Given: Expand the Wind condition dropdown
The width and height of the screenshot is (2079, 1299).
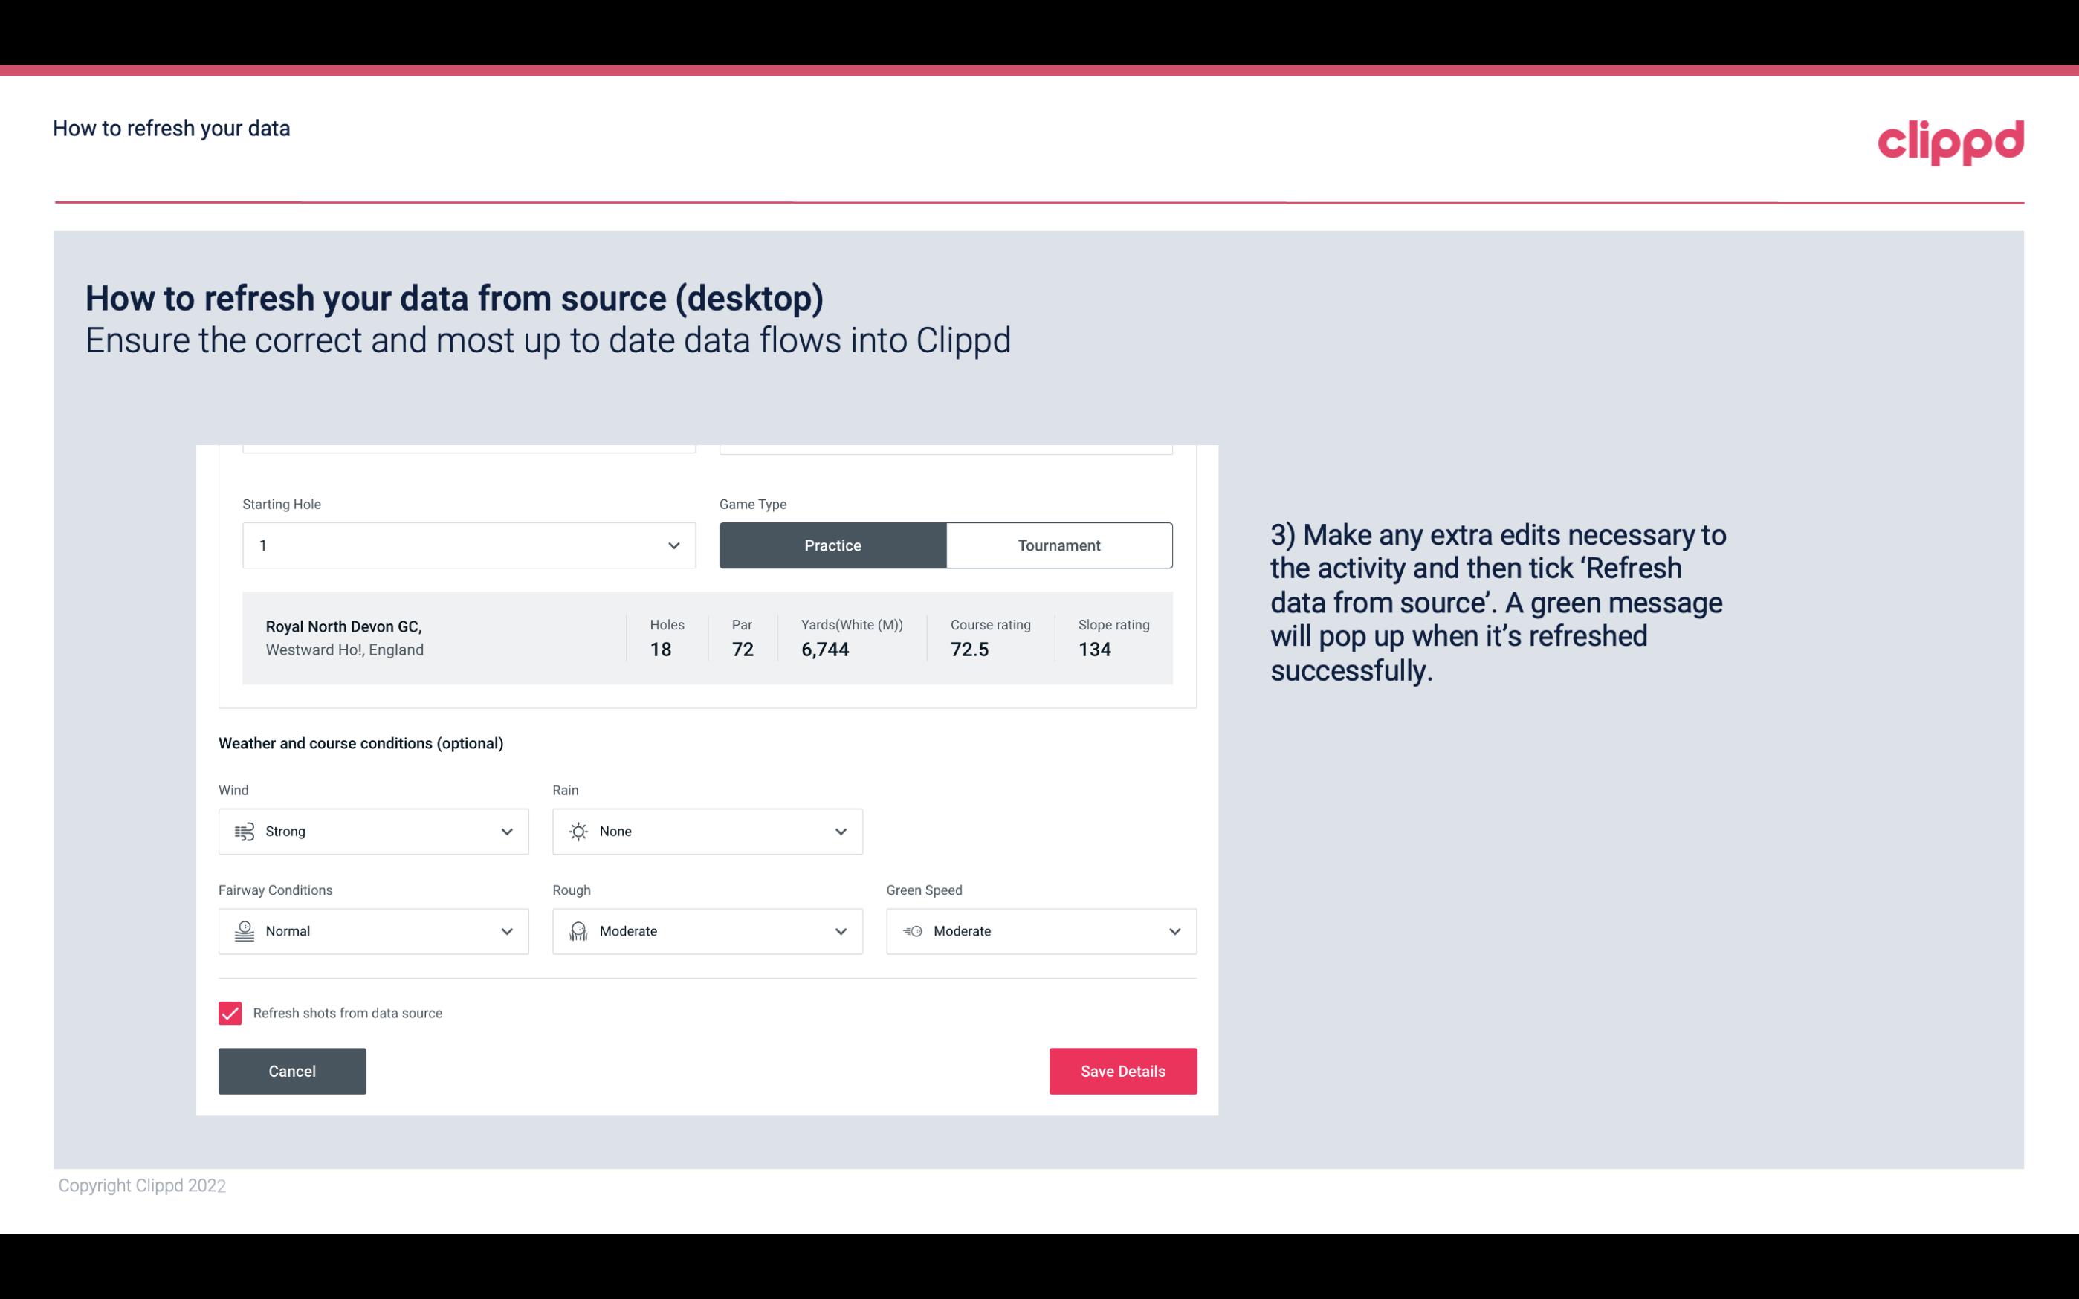Looking at the screenshot, I should (505, 831).
